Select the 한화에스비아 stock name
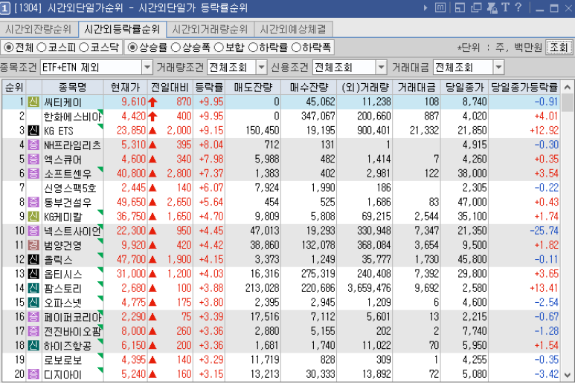Viewport: 575px width, 383px height. (x=72, y=117)
